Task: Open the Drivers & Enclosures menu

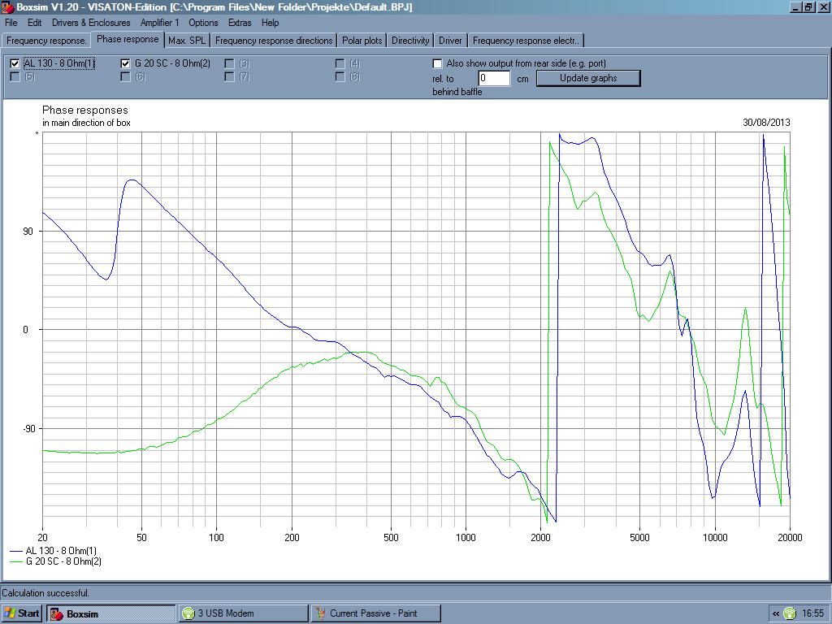Action: point(91,23)
